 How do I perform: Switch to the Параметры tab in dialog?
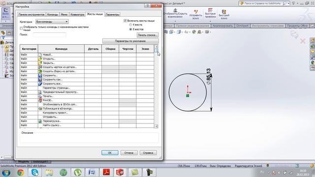pyautogui.click(x=112, y=14)
